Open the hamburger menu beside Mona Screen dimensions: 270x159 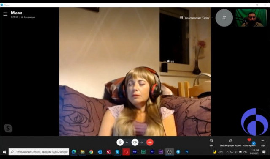tap(5, 14)
